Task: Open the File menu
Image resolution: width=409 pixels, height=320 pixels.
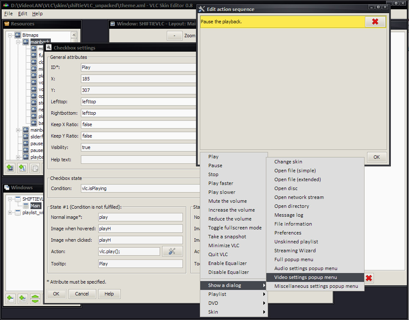Action: pos(8,14)
